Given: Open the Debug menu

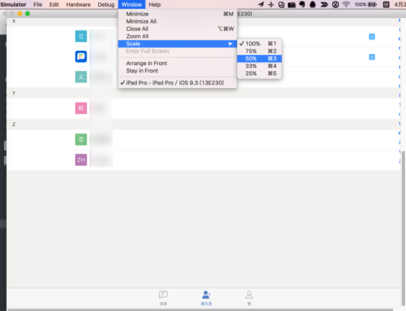Looking at the screenshot, I should click(x=106, y=5).
